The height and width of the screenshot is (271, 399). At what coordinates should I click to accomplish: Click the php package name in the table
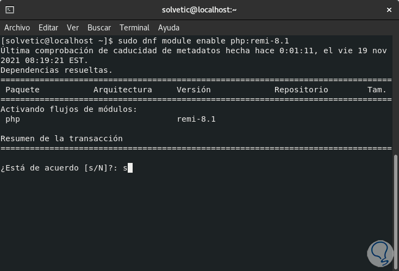click(x=13, y=119)
